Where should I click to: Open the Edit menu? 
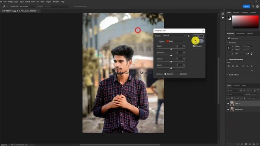5,2
